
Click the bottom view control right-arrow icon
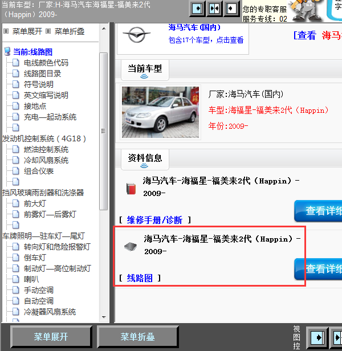pyautogui.click(x=318, y=337)
